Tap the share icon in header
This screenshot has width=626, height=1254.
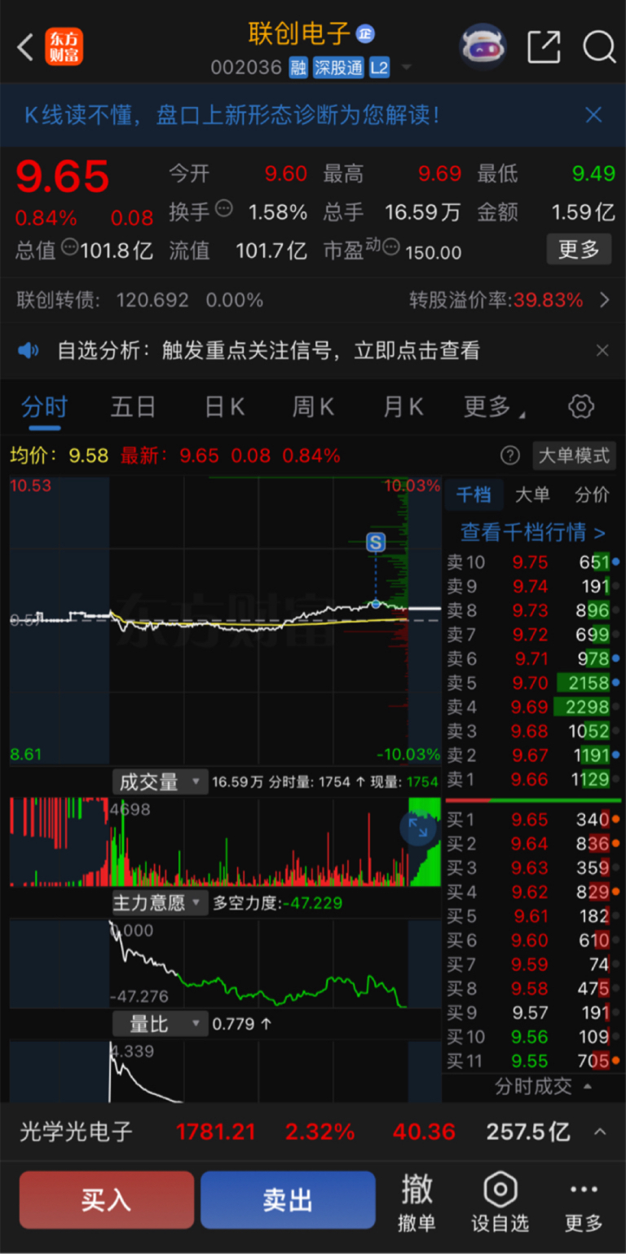coord(544,47)
